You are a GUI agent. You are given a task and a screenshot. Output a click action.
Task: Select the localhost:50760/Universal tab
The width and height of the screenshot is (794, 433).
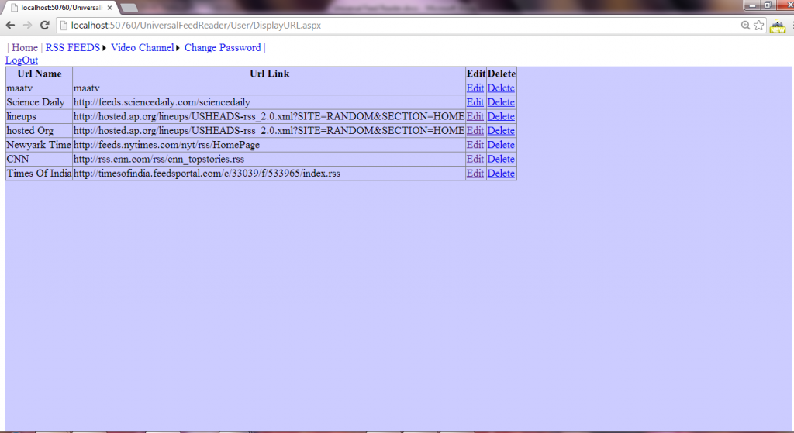coord(60,8)
